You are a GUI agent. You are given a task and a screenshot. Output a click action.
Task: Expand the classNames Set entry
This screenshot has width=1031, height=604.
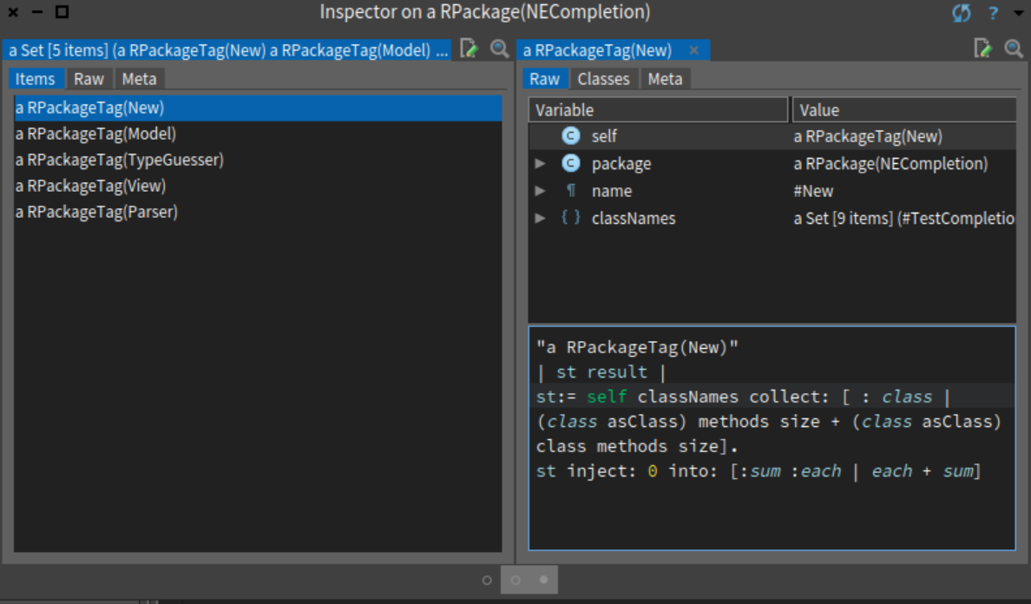[539, 218]
